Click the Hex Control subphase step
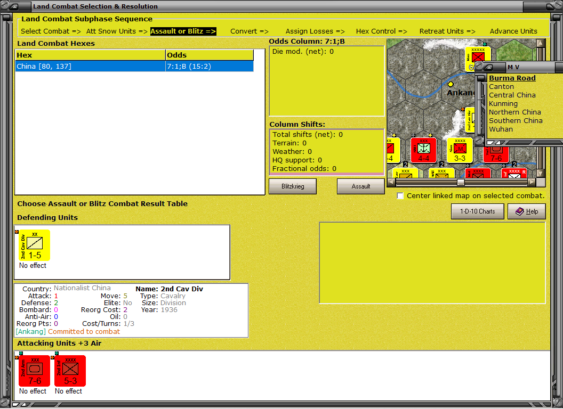Screen dimensions: 563x409 click(381, 31)
